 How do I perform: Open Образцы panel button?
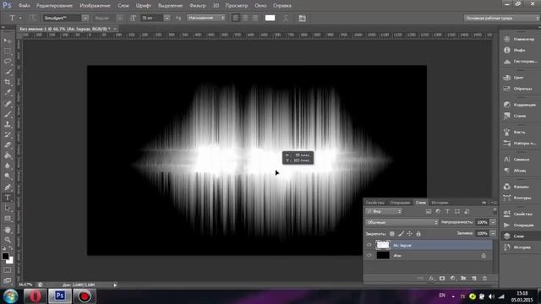520,89
